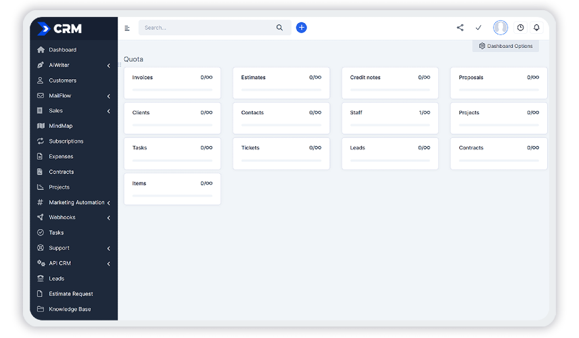
Task: Click the Invoices quota progress bar
Action: tap(172, 90)
